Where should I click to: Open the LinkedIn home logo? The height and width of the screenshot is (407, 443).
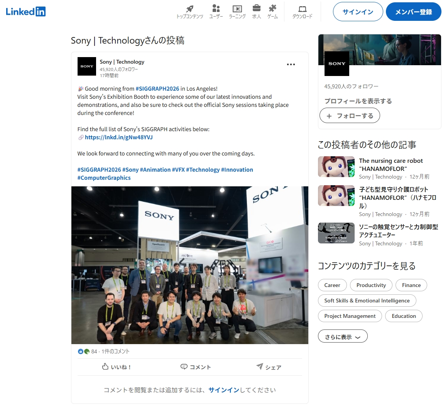click(x=26, y=12)
